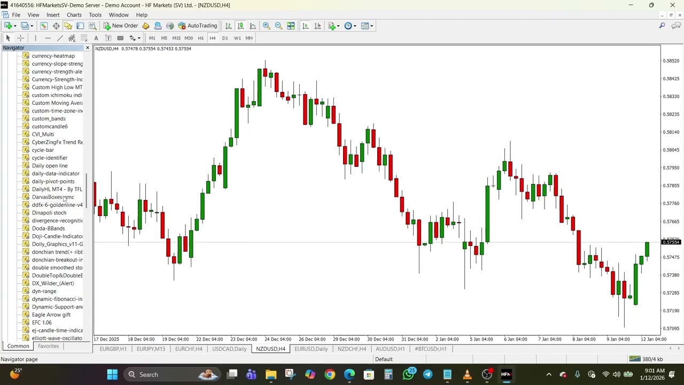Screen dimensions: 684x385
Task: Select the Fibonacci Retracement tool
Action: [84, 38]
